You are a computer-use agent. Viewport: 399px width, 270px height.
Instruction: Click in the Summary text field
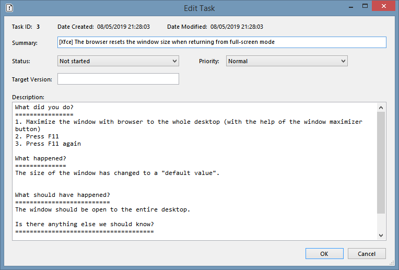(x=221, y=42)
